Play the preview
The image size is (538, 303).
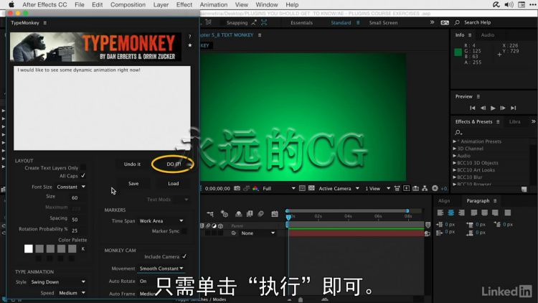pyautogui.click(x=493, y=108)
